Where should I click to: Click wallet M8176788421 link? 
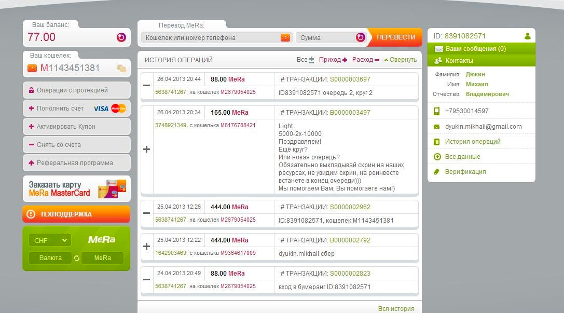tap(238, 125)
